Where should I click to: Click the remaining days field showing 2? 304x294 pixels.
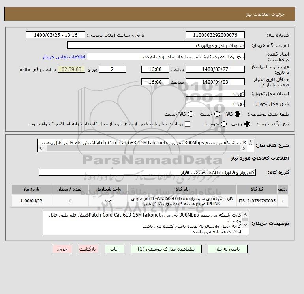click(113, 69)
